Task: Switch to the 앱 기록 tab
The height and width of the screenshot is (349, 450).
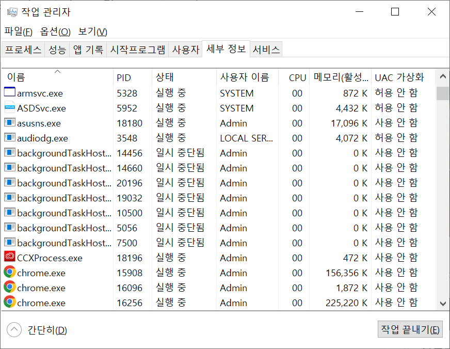Action: pos(88,50)
